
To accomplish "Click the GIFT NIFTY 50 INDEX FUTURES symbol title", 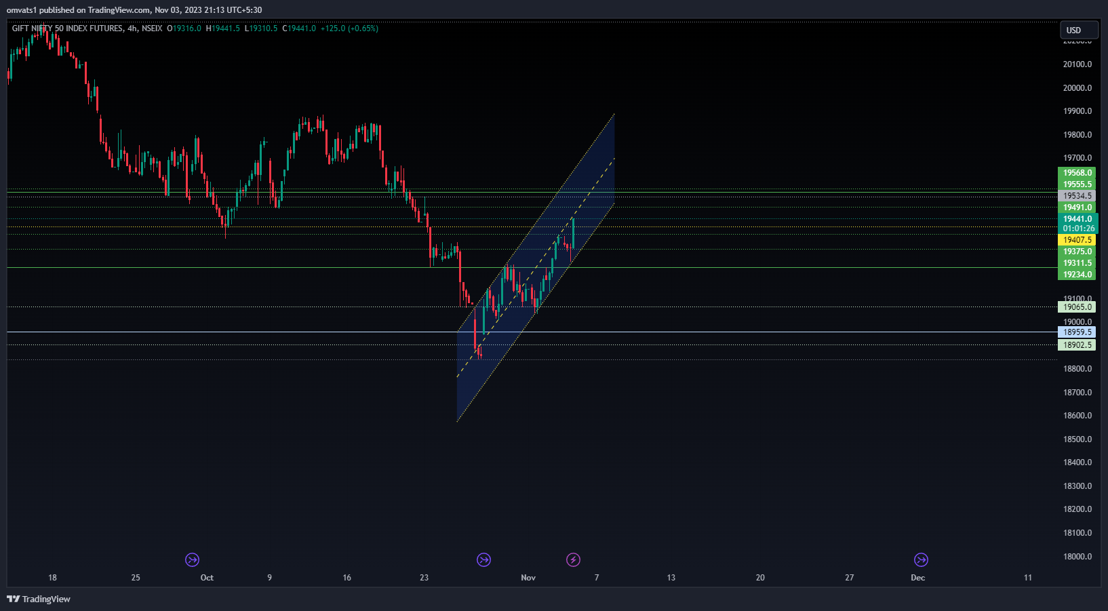I will point(67,28).
